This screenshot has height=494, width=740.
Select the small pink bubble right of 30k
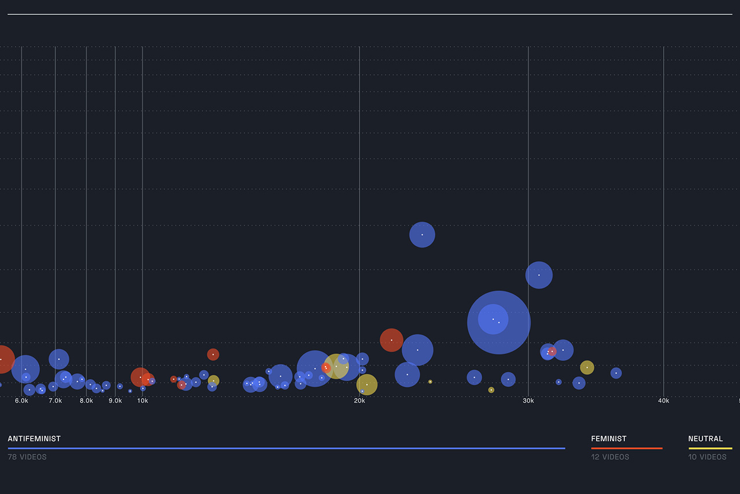552,351
